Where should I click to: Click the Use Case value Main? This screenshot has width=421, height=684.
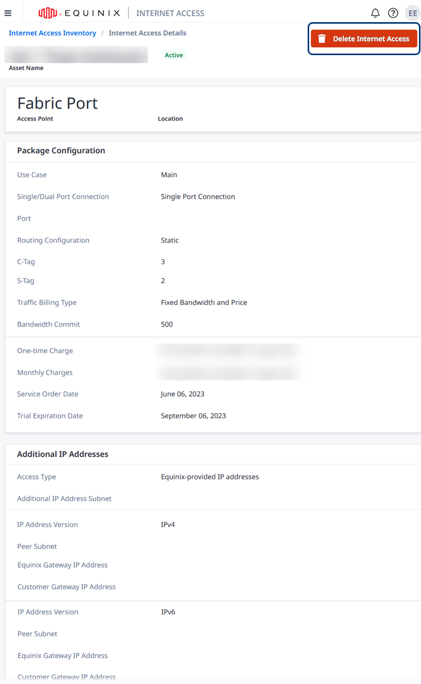click(x=169, y=175)
